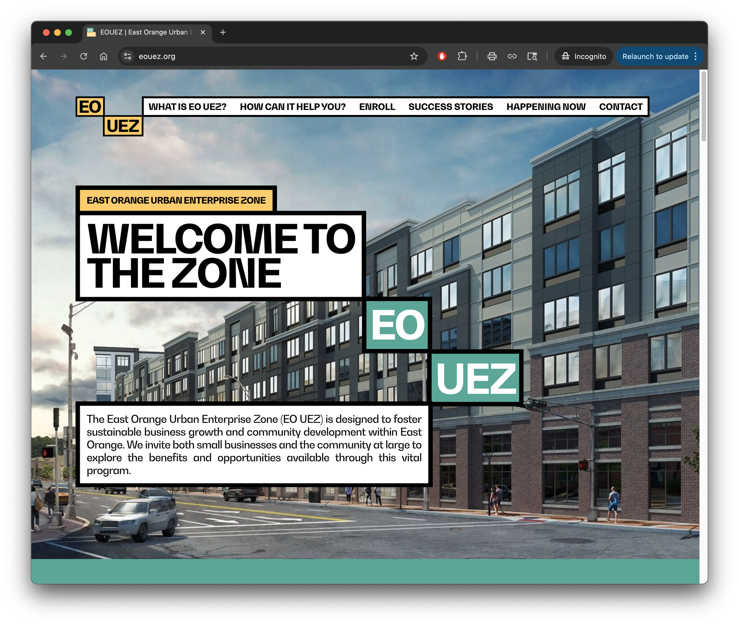Viewport: 739px width, 625px height.
Task: Reload the current page
Action: coord(84,56)
